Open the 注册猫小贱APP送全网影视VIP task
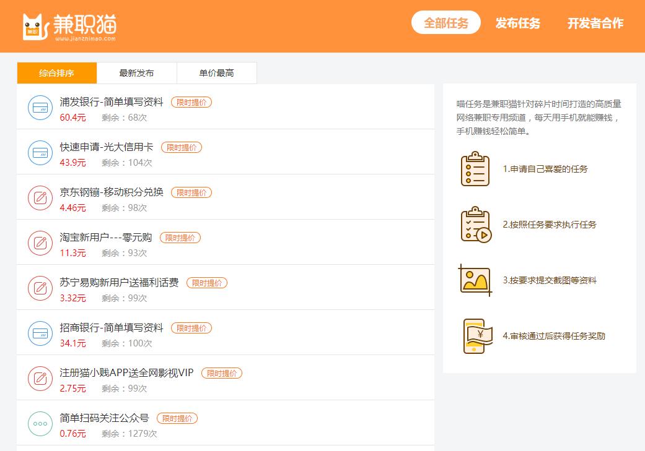Image resolution: width=645 pixels, height=451 pixels. [126, 373]
